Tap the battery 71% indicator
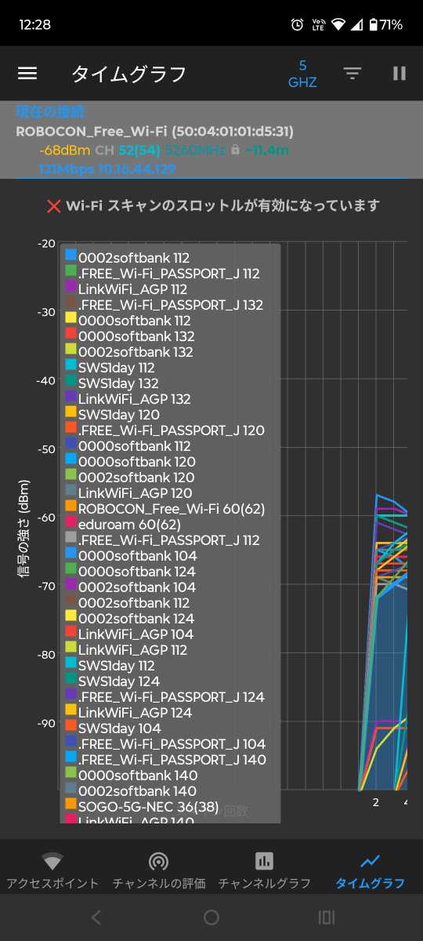 [x=385, y=25]
